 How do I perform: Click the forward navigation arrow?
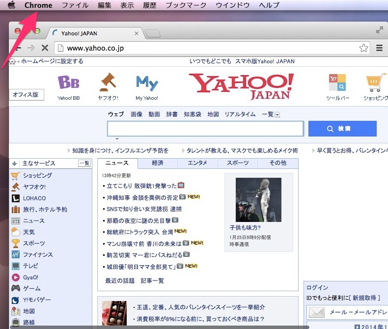pos(31,48)
